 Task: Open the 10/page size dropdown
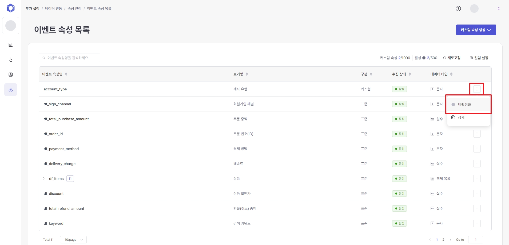73,240
